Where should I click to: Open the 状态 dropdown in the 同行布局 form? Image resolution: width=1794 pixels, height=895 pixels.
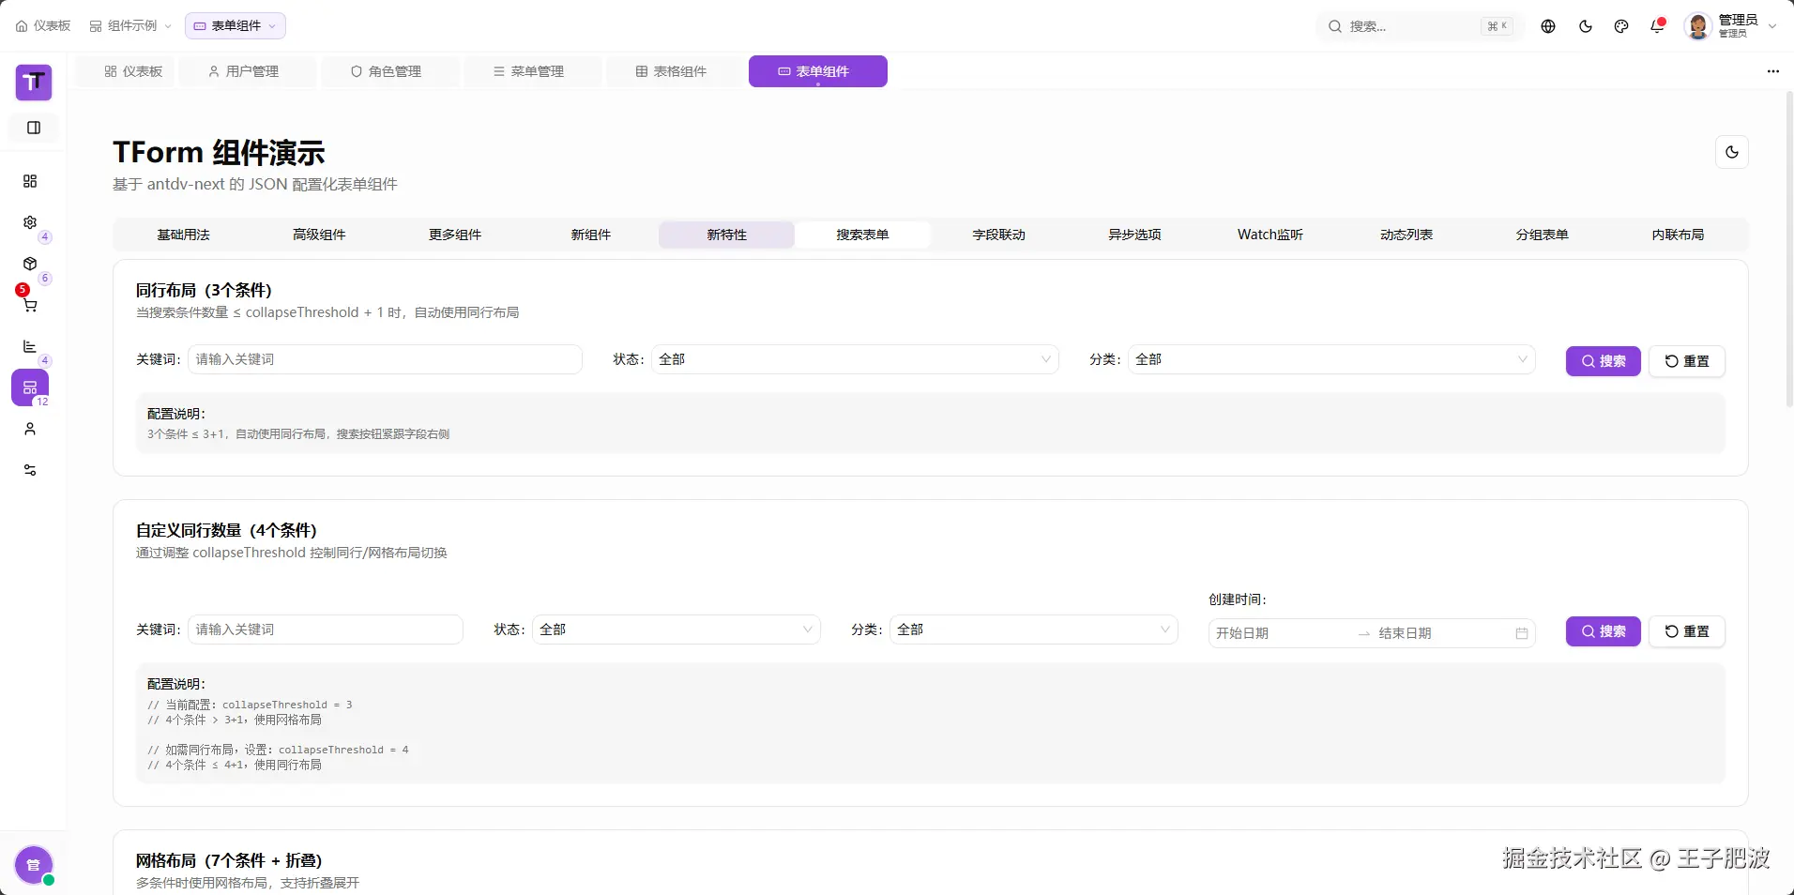855,359
